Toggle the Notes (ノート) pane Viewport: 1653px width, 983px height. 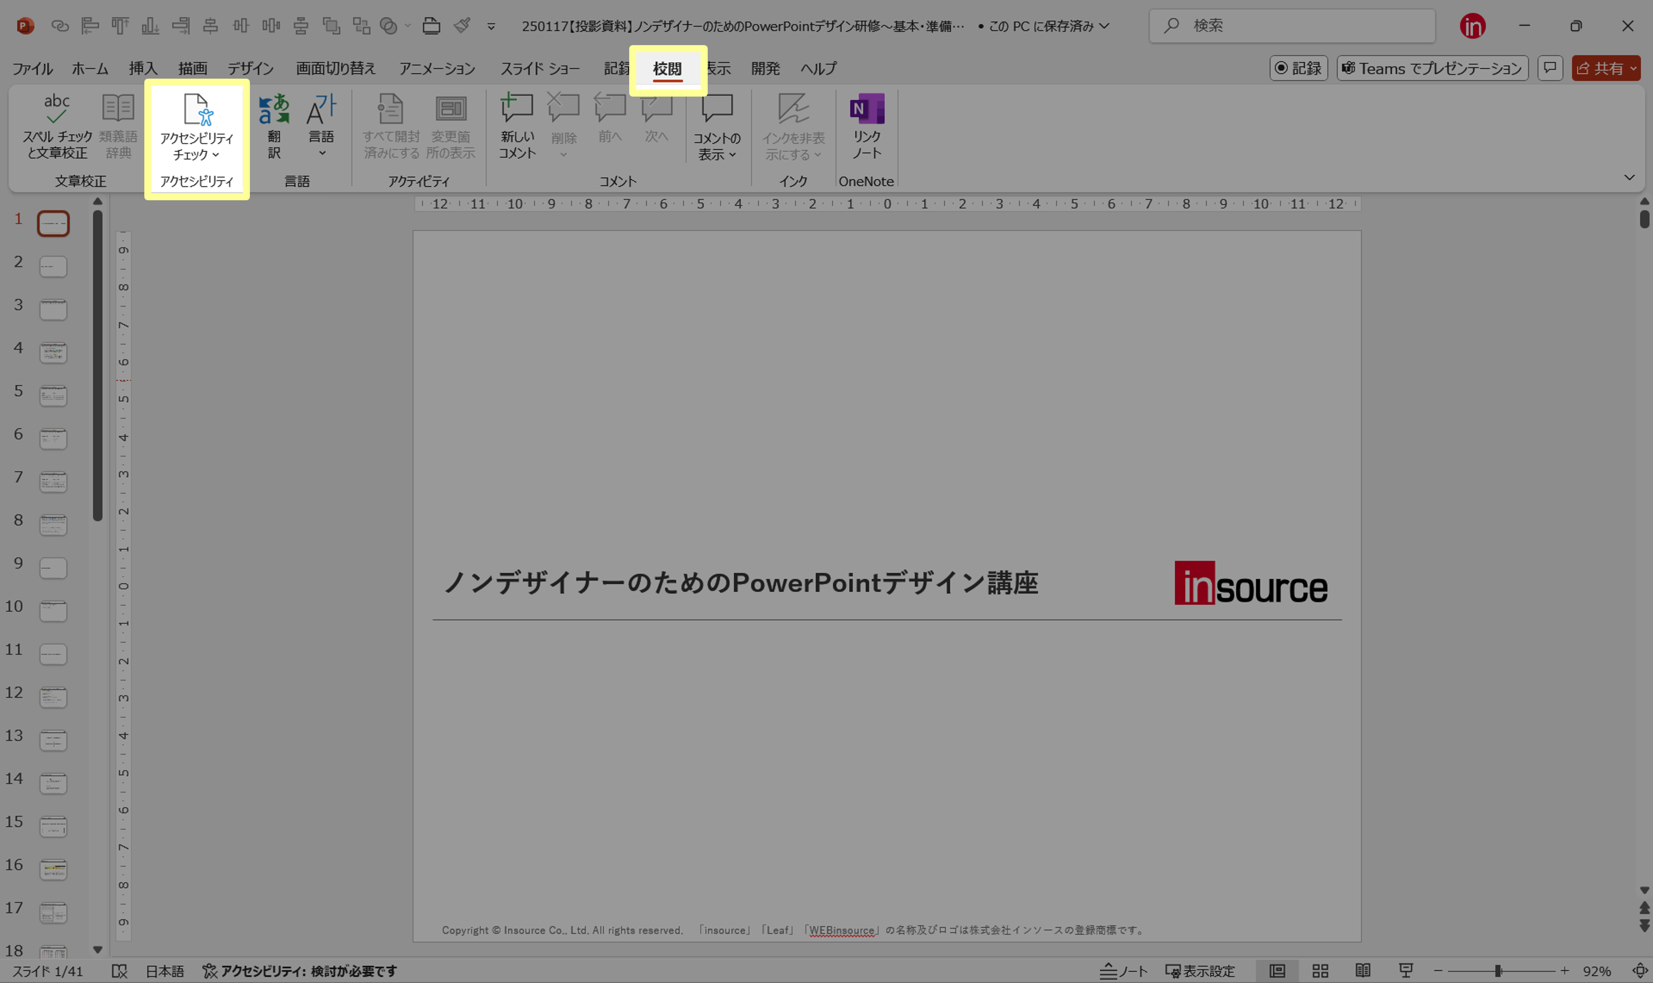pyautogui.click(x=1123, y=971)
